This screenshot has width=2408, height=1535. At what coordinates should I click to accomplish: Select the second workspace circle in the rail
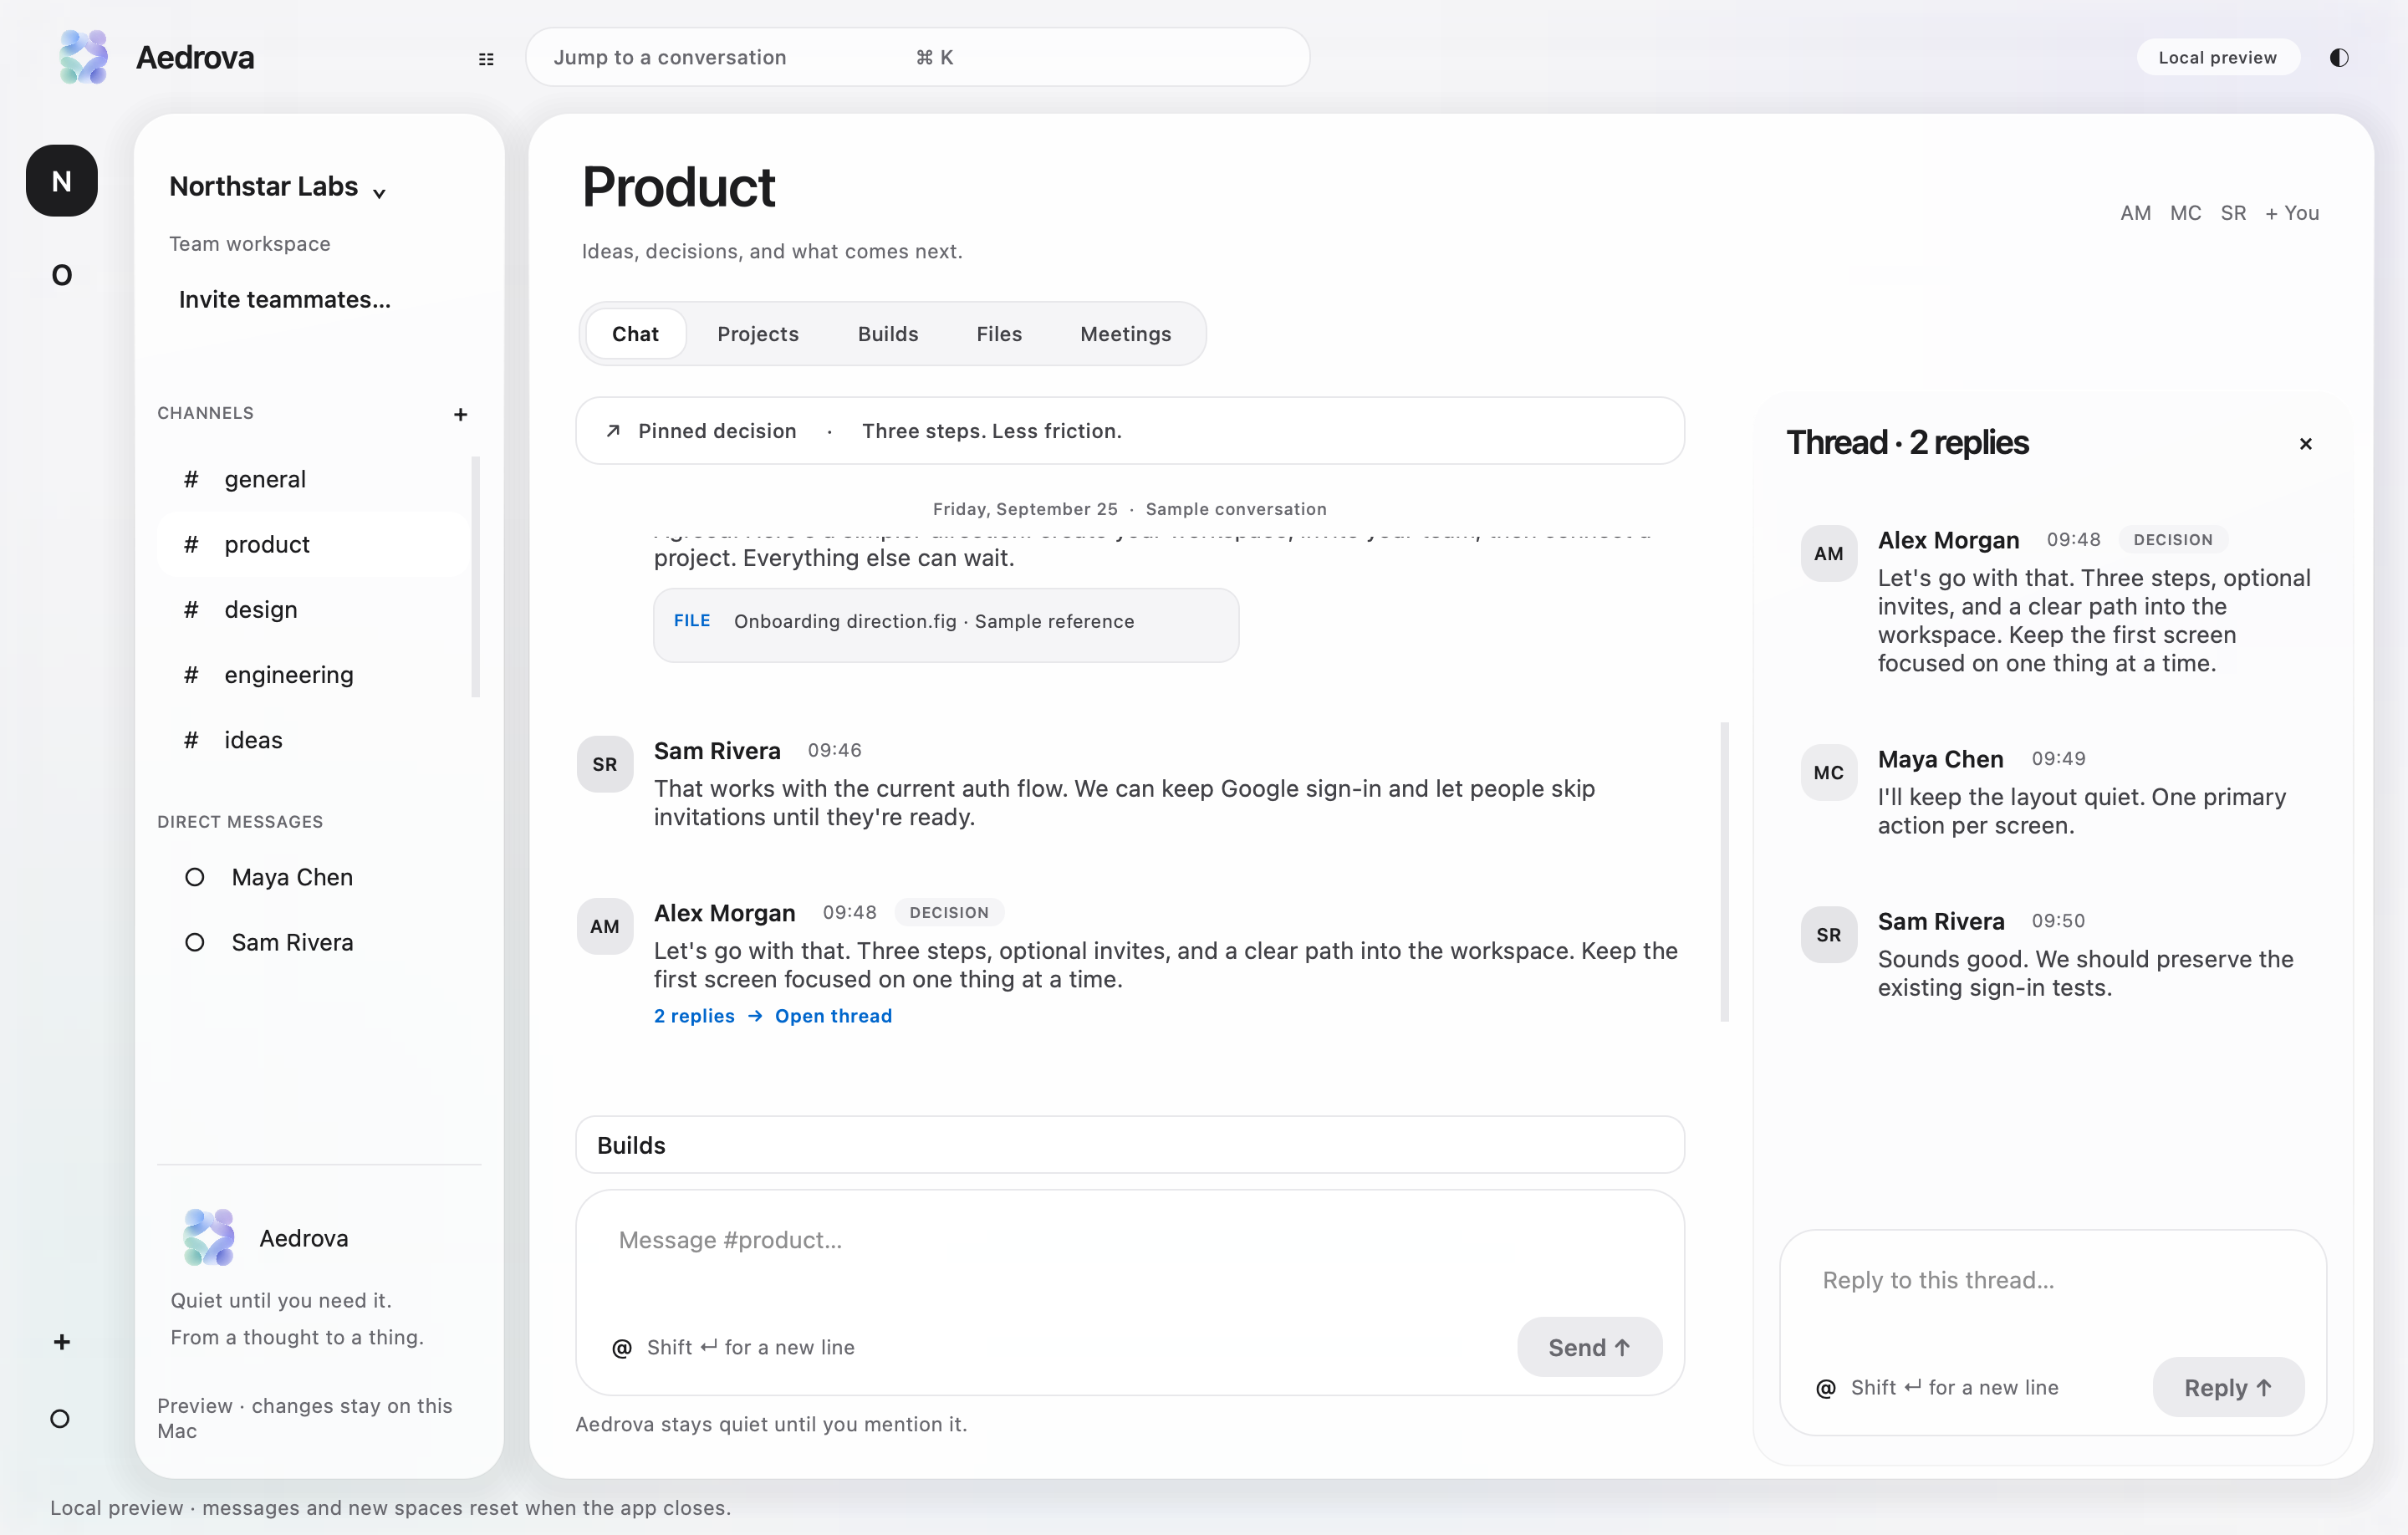pos(62,275)
